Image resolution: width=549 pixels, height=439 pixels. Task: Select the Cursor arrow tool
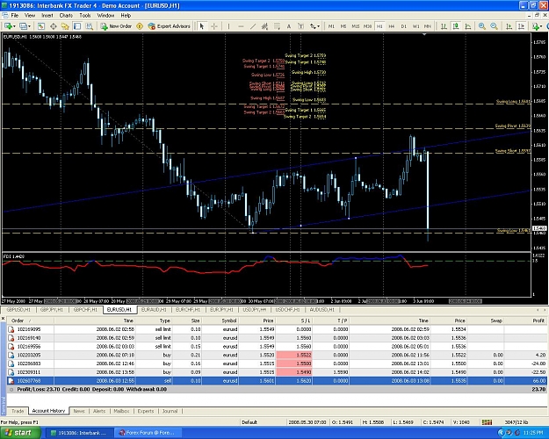pos(202,26)
